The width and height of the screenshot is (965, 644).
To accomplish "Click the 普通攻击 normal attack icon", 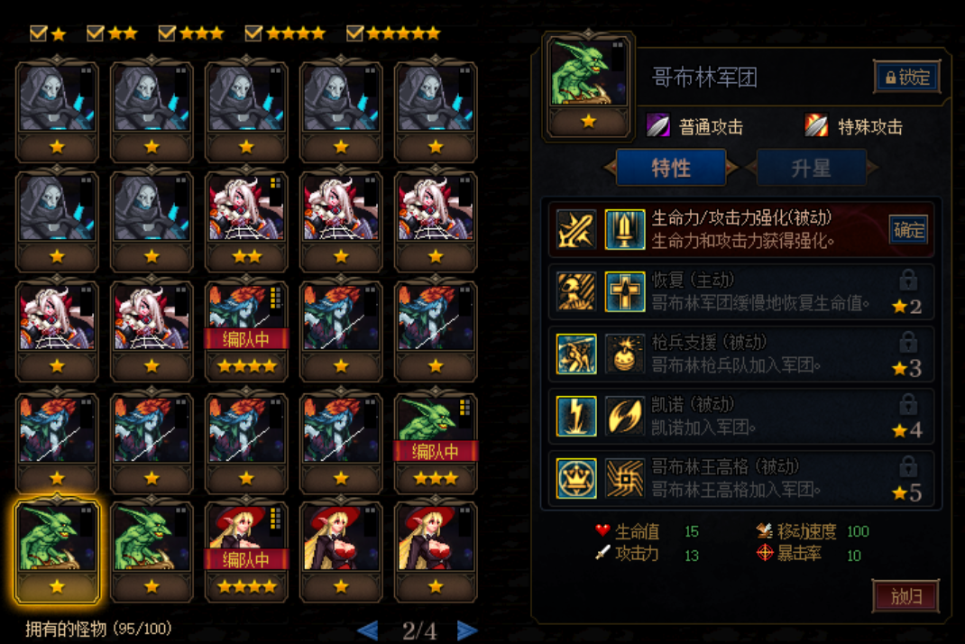I will coord(657,125).
